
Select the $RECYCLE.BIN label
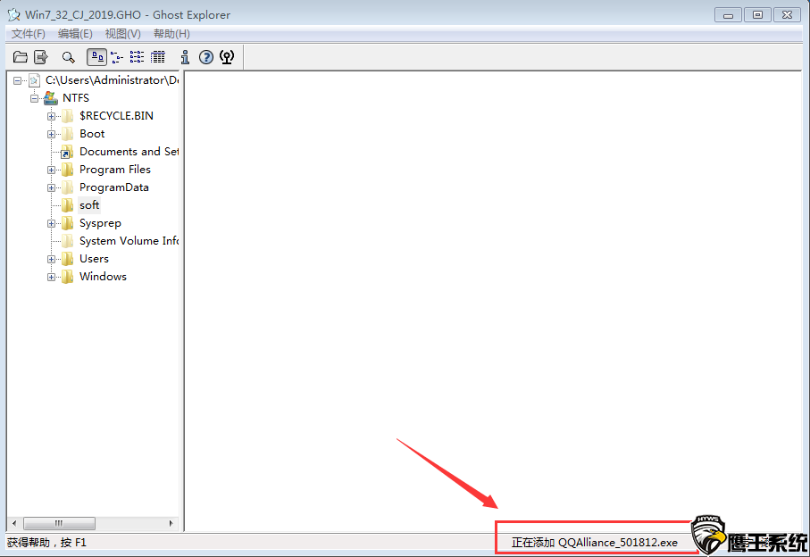pyautogui.click(x=116, y=116)
